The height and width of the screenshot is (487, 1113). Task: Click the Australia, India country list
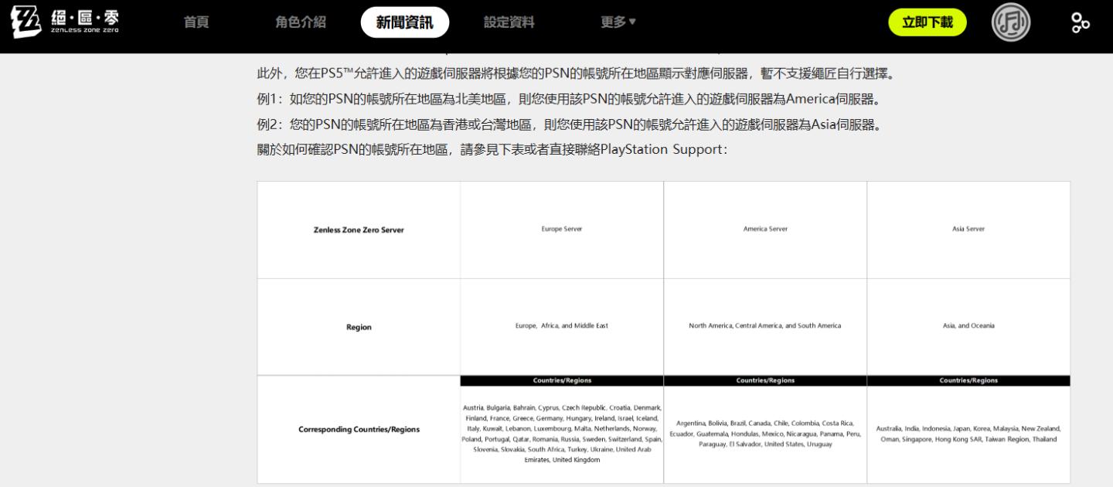[x=968, y=434]
